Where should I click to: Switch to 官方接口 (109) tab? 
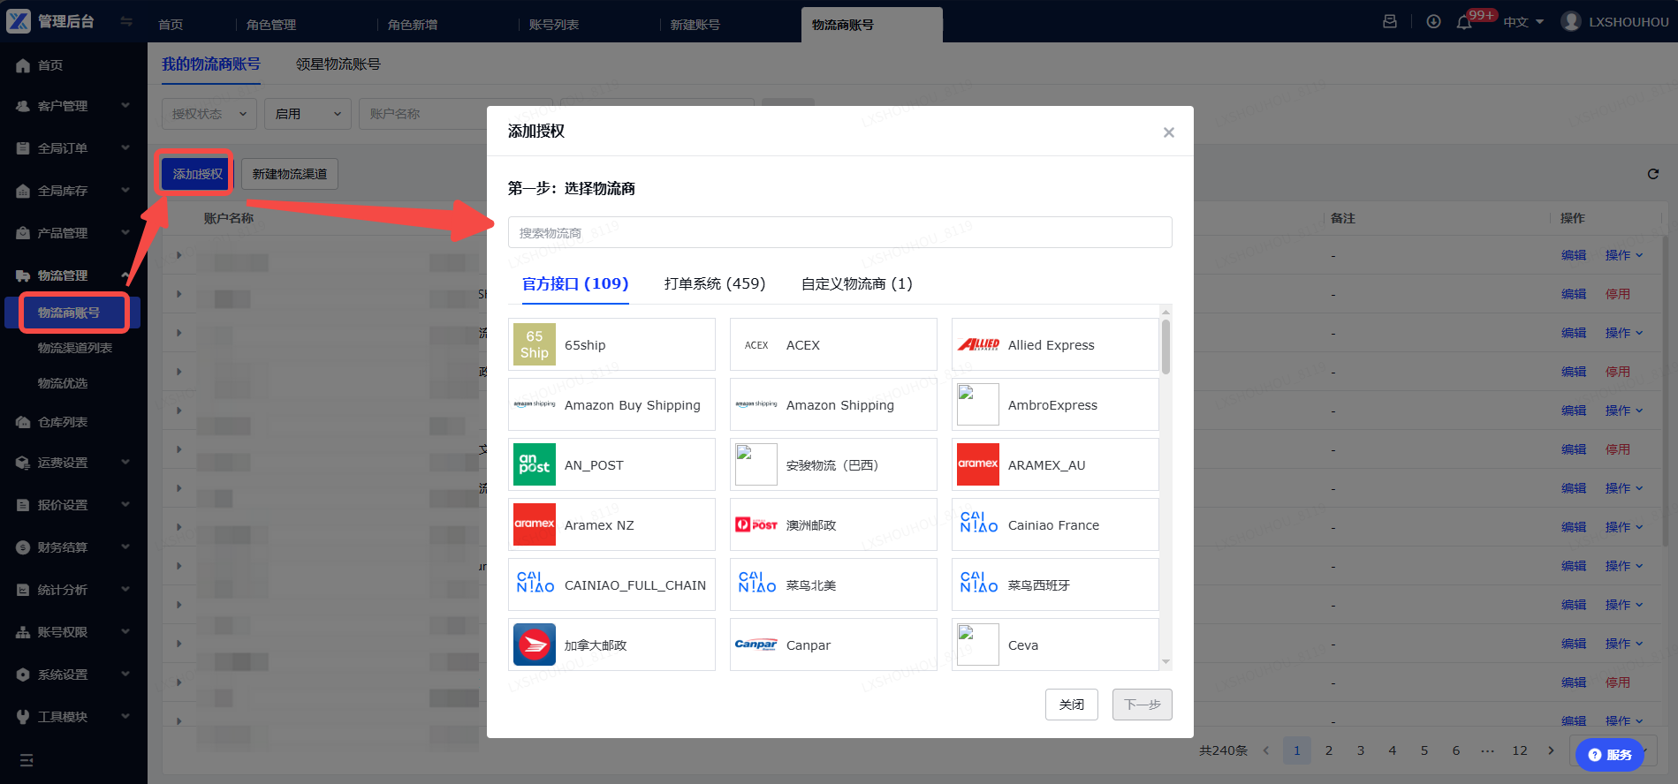pyautogui.click(x=575, y=283)
